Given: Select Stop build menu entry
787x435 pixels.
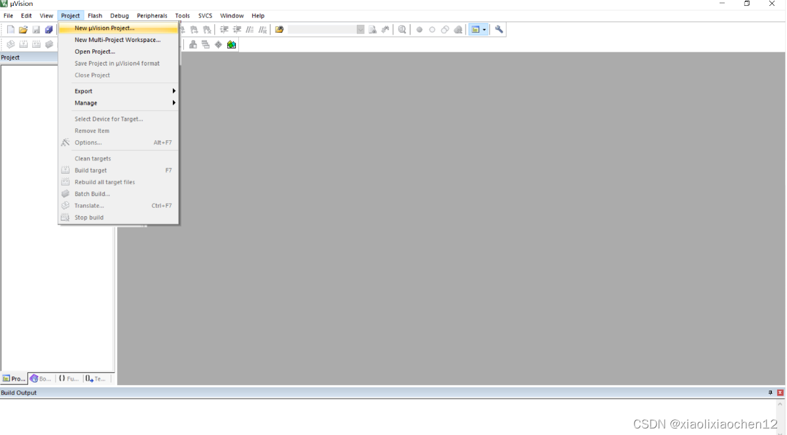Looking at the screenshot, I should (x=119, y=217).
